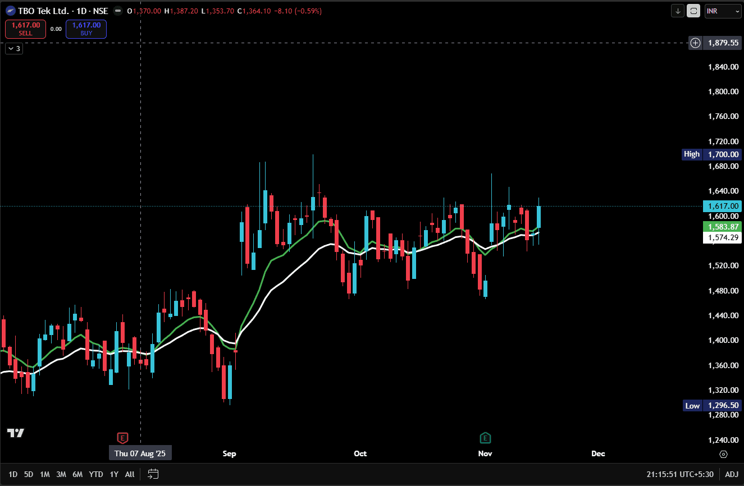Click the 1,320.00 price scale tick

(723, 390)
